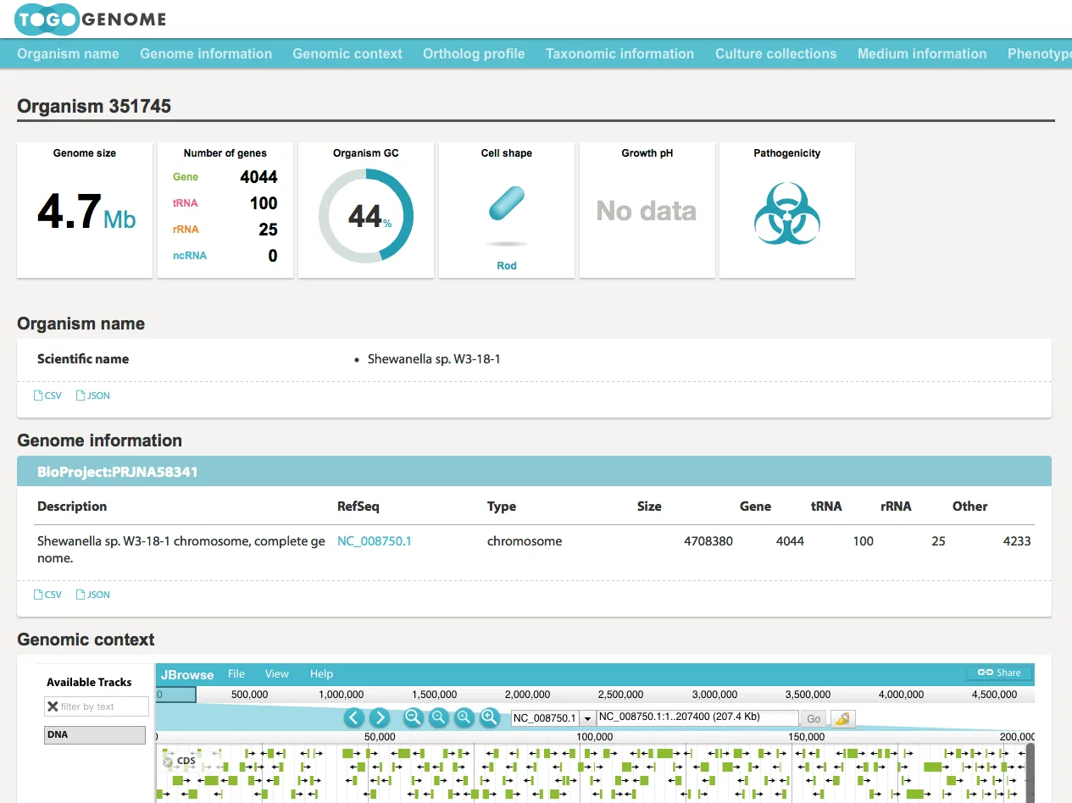Open the reference sequence dropdown in JBrowse

[x=588, y=718]
